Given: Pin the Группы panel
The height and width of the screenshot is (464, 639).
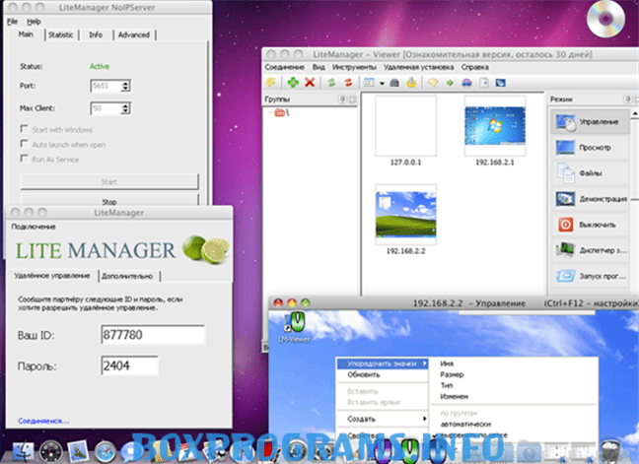Looking at the screenshot, I should 342,99.
